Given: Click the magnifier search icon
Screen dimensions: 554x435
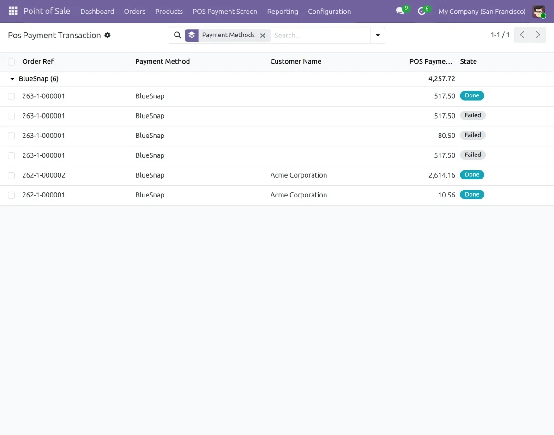Looking at the screenshot, I should coord(177,35).
